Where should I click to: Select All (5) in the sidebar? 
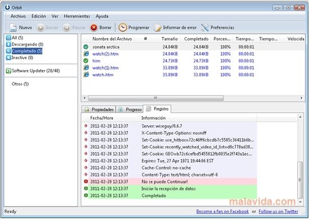tap(17, 38)
